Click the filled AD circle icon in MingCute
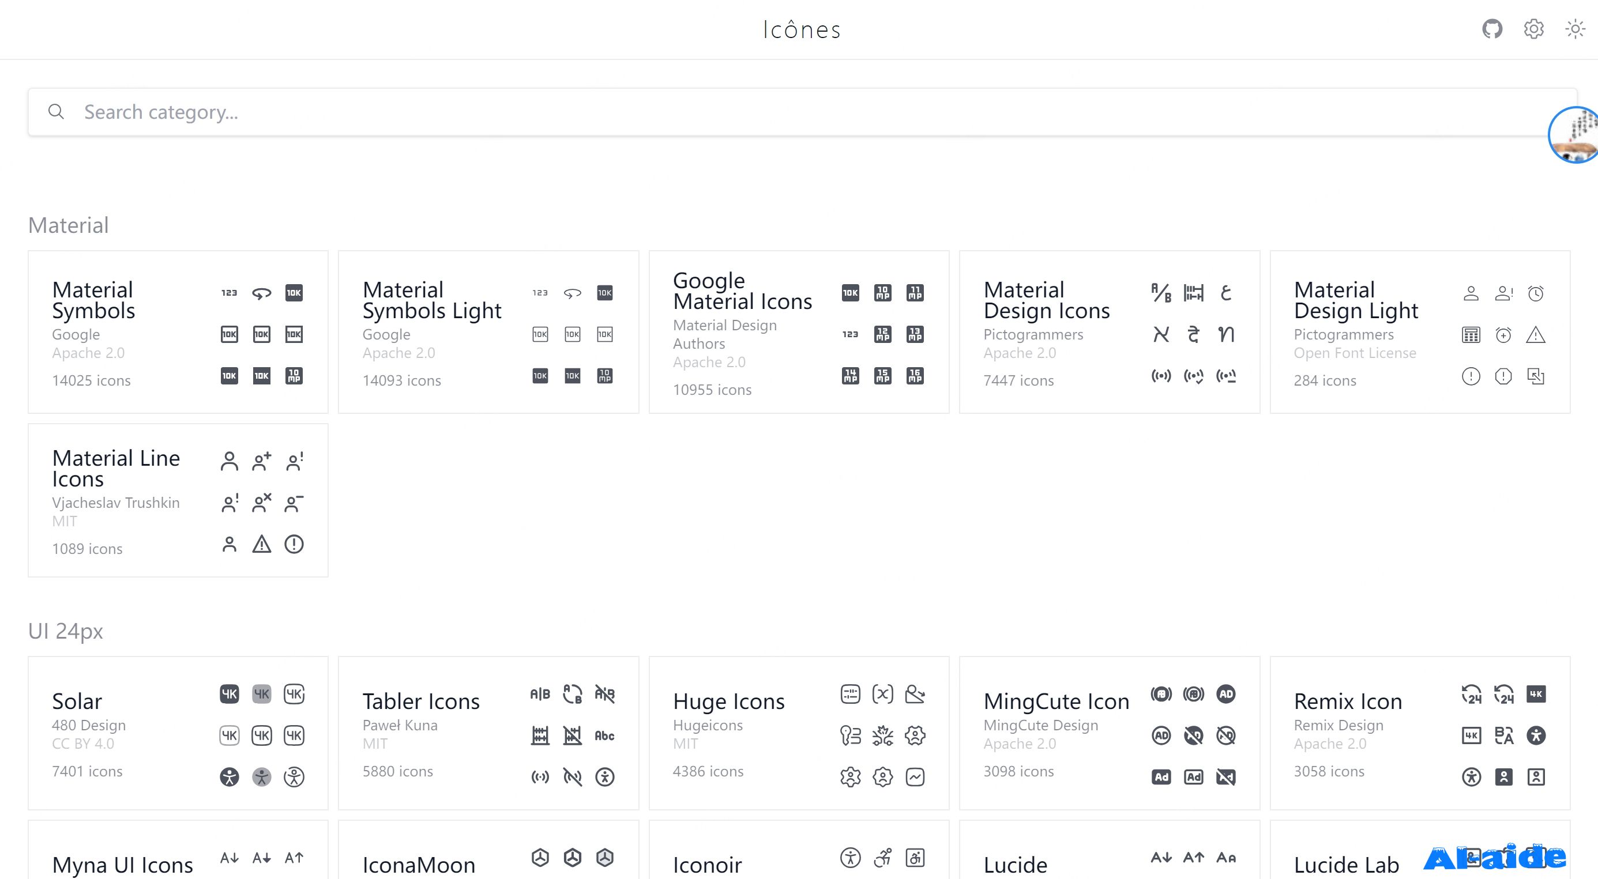 click(1226, 693)
